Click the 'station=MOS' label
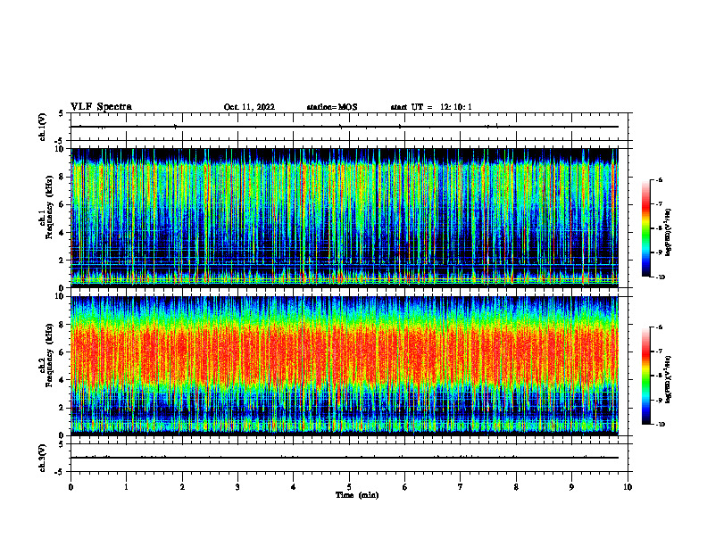Image resolution: width=707 pixels, height=546 pixels. [x=332, y=107]
